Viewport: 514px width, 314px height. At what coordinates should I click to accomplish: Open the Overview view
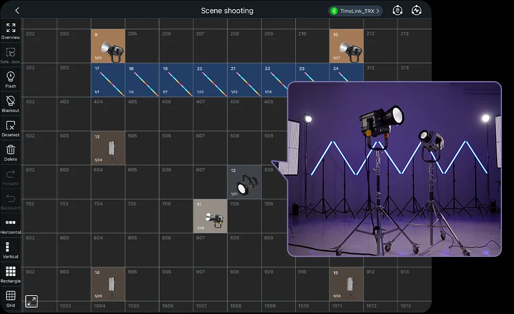pyautogui.click(x=10, y=31)
